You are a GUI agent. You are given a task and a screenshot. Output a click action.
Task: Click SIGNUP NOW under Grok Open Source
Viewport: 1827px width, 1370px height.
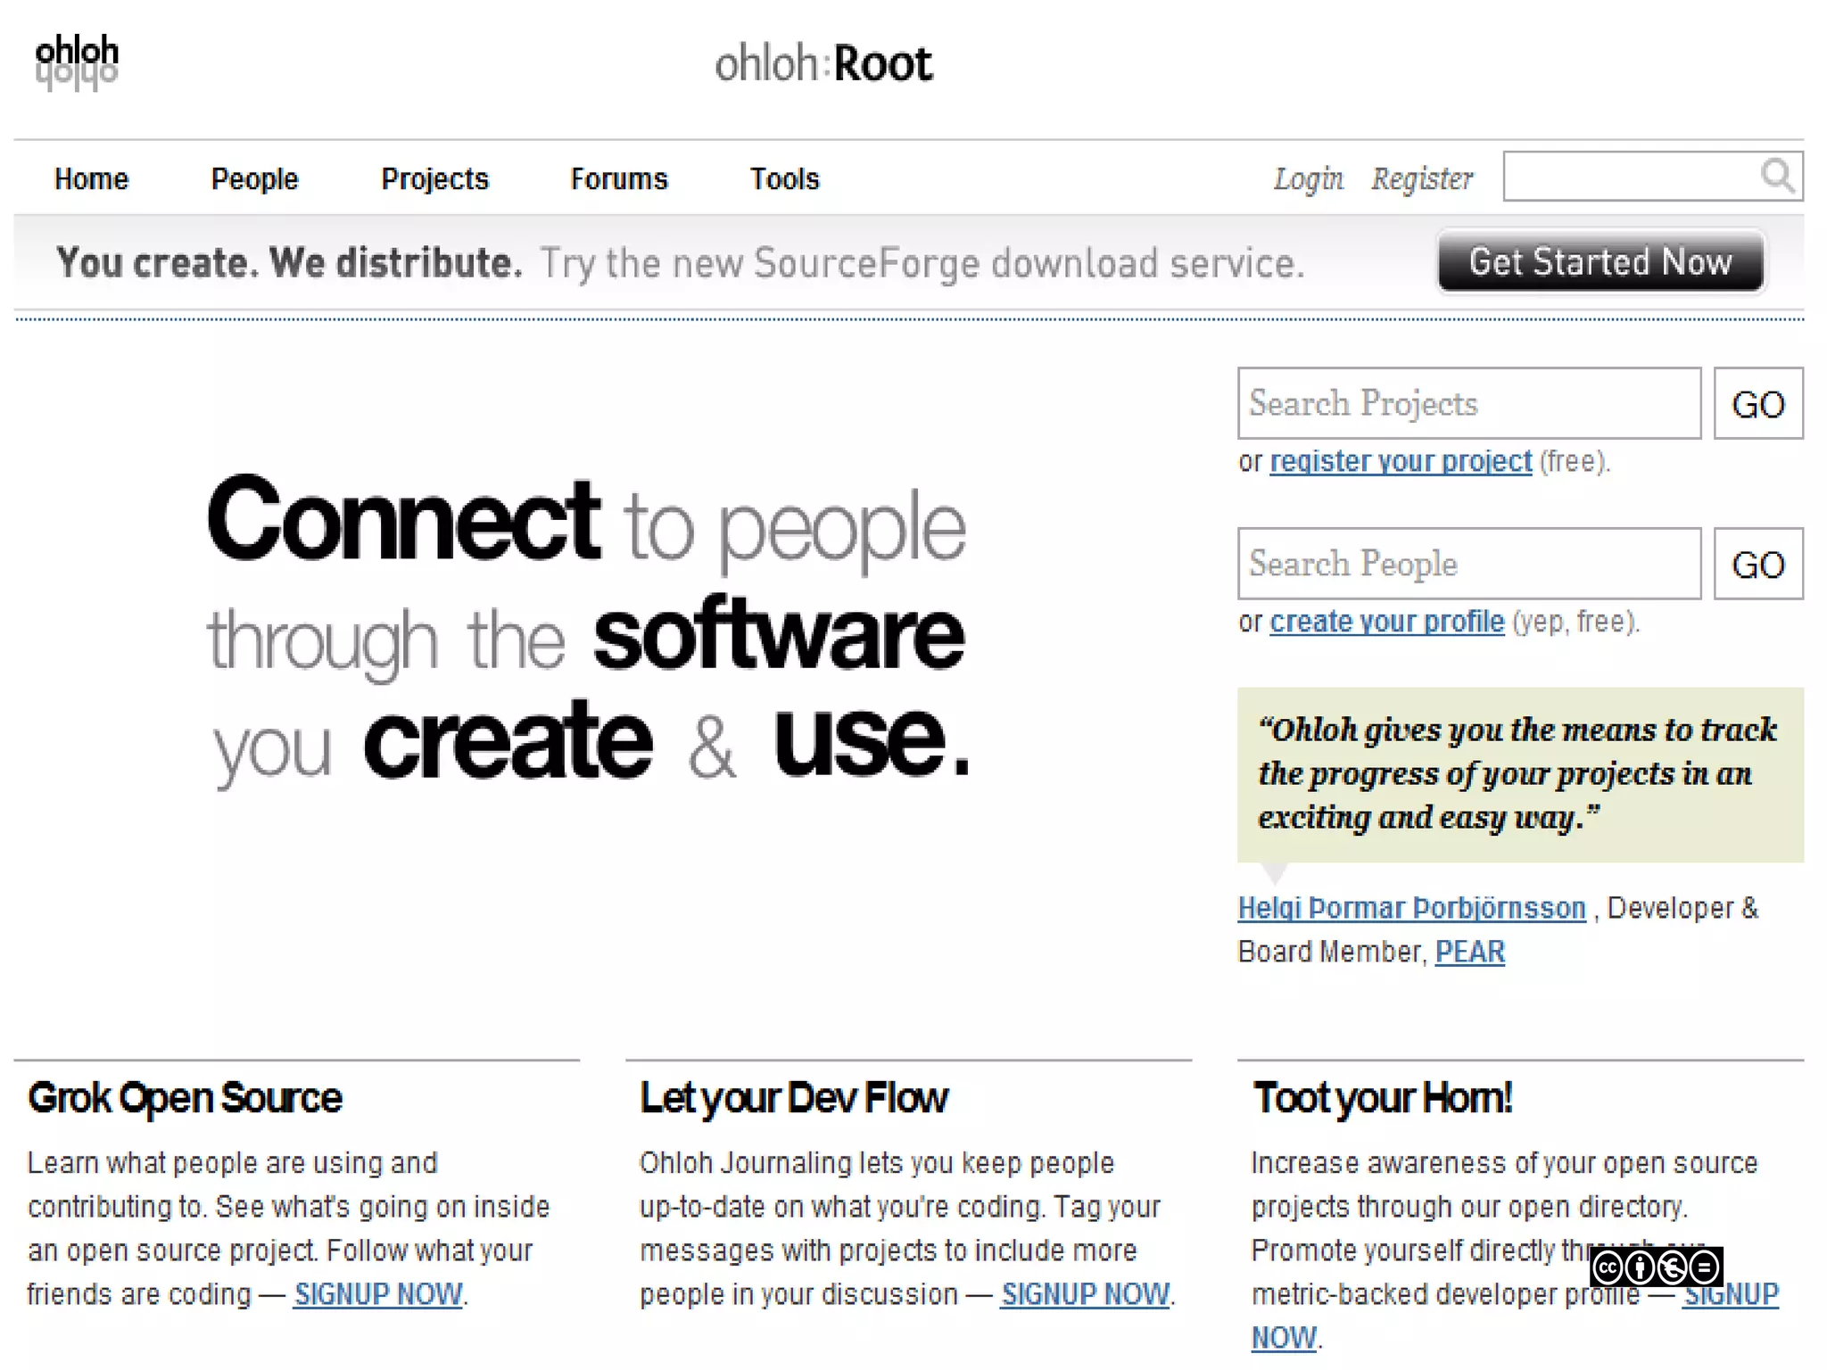pyautogui.click(x=378, y=1294)
